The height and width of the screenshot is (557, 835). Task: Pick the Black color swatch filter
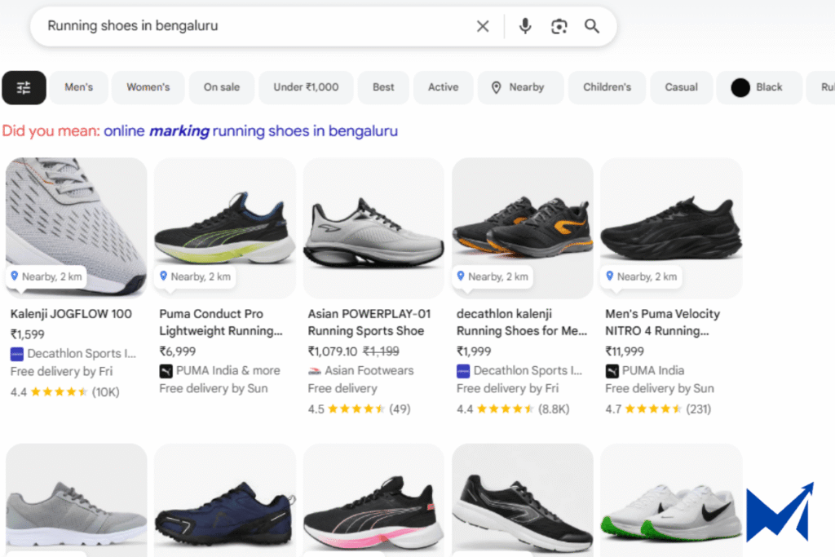[756, 87]
